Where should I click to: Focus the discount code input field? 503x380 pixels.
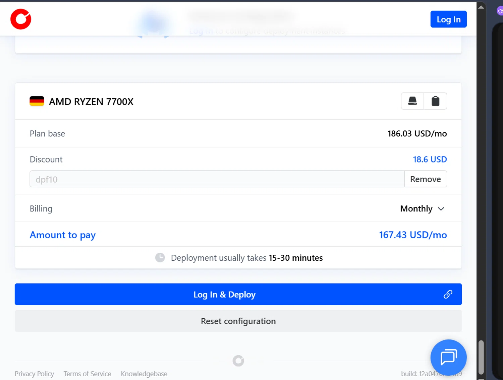click(x=217, y=179)
